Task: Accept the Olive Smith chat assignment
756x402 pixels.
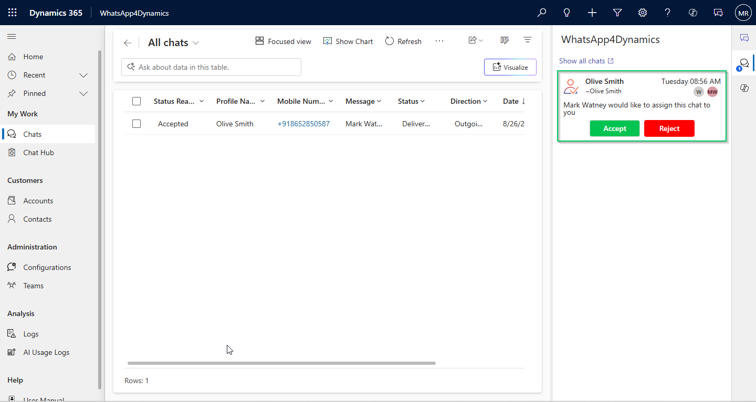Action: click(x=614, y=128)
